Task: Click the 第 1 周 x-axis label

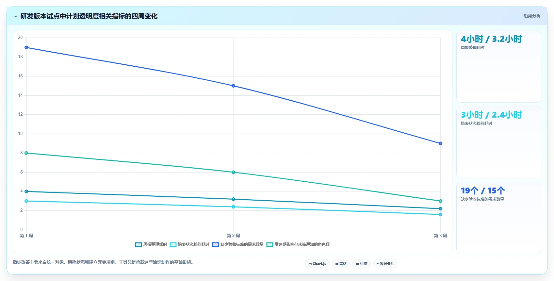Action: click(x=26, y=236)
